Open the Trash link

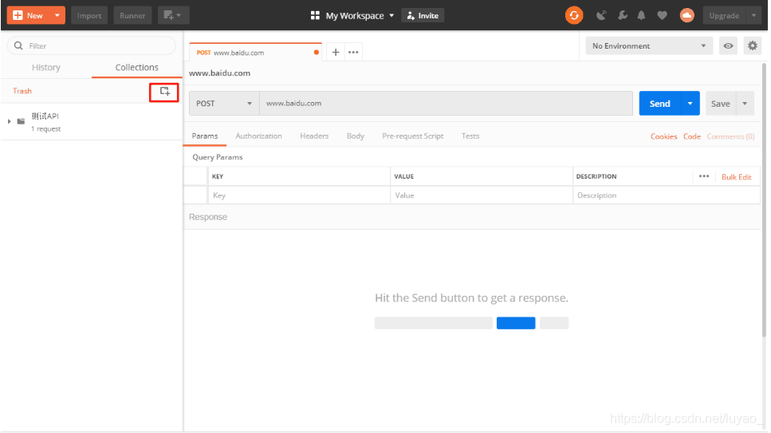(22, 91)
